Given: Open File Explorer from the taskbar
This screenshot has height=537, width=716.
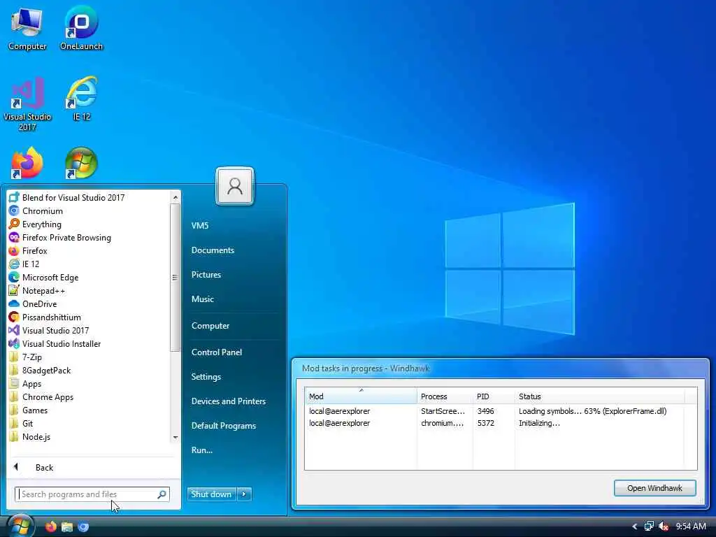Looking at the screenshot, I should tap(67, 527).
